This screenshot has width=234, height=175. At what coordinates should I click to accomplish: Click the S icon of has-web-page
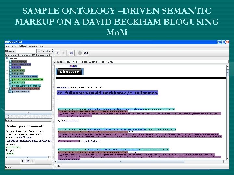[x=10, y=61]
